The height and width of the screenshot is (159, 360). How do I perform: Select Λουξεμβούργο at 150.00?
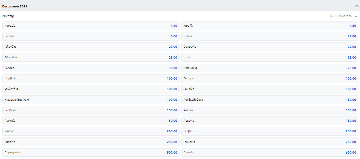(270, 100)
